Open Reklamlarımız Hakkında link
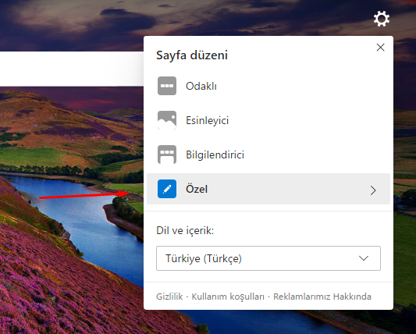Image resolution: width=416 pixels, height=334 pixels. [322, 297]
